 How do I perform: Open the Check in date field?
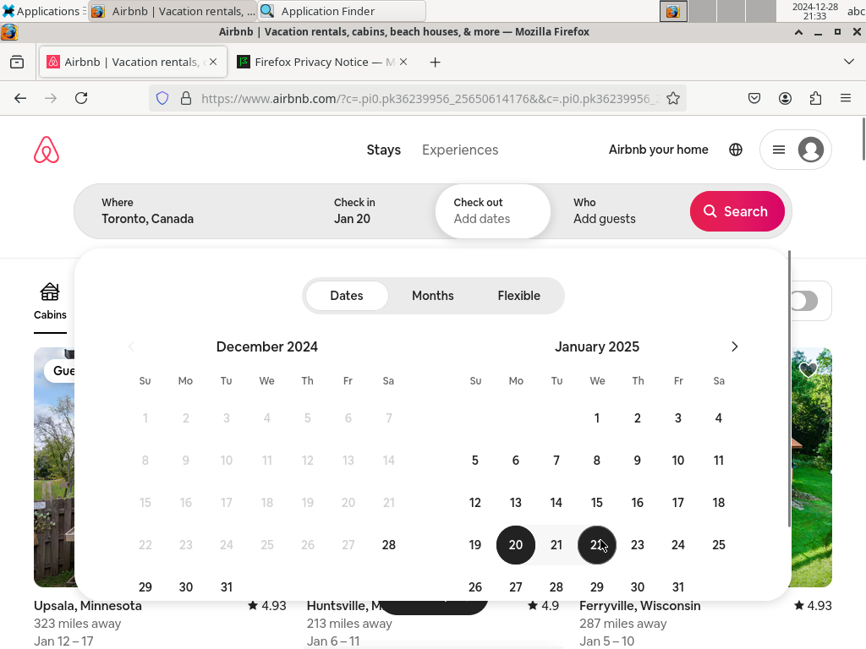point(376,211)
